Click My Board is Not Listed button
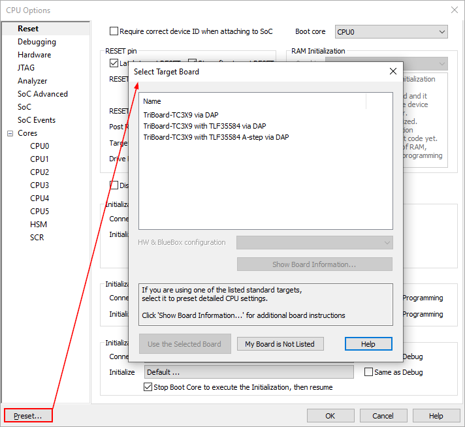The width and height of the screenshot is (465, 427). pos(280,344)
